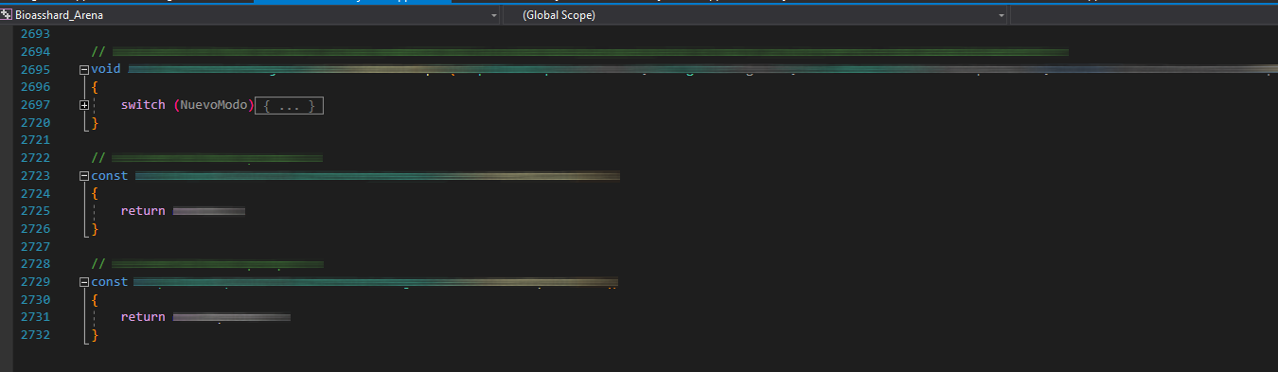Click the closing brace on line 2732
The height and width of the screenshot is (372, 1278).
coord(95,335)
